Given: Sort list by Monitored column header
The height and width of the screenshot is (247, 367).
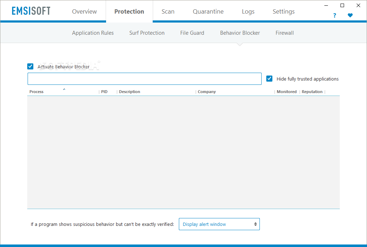Looking at the screenshot, I should click(x=286, y=92).
